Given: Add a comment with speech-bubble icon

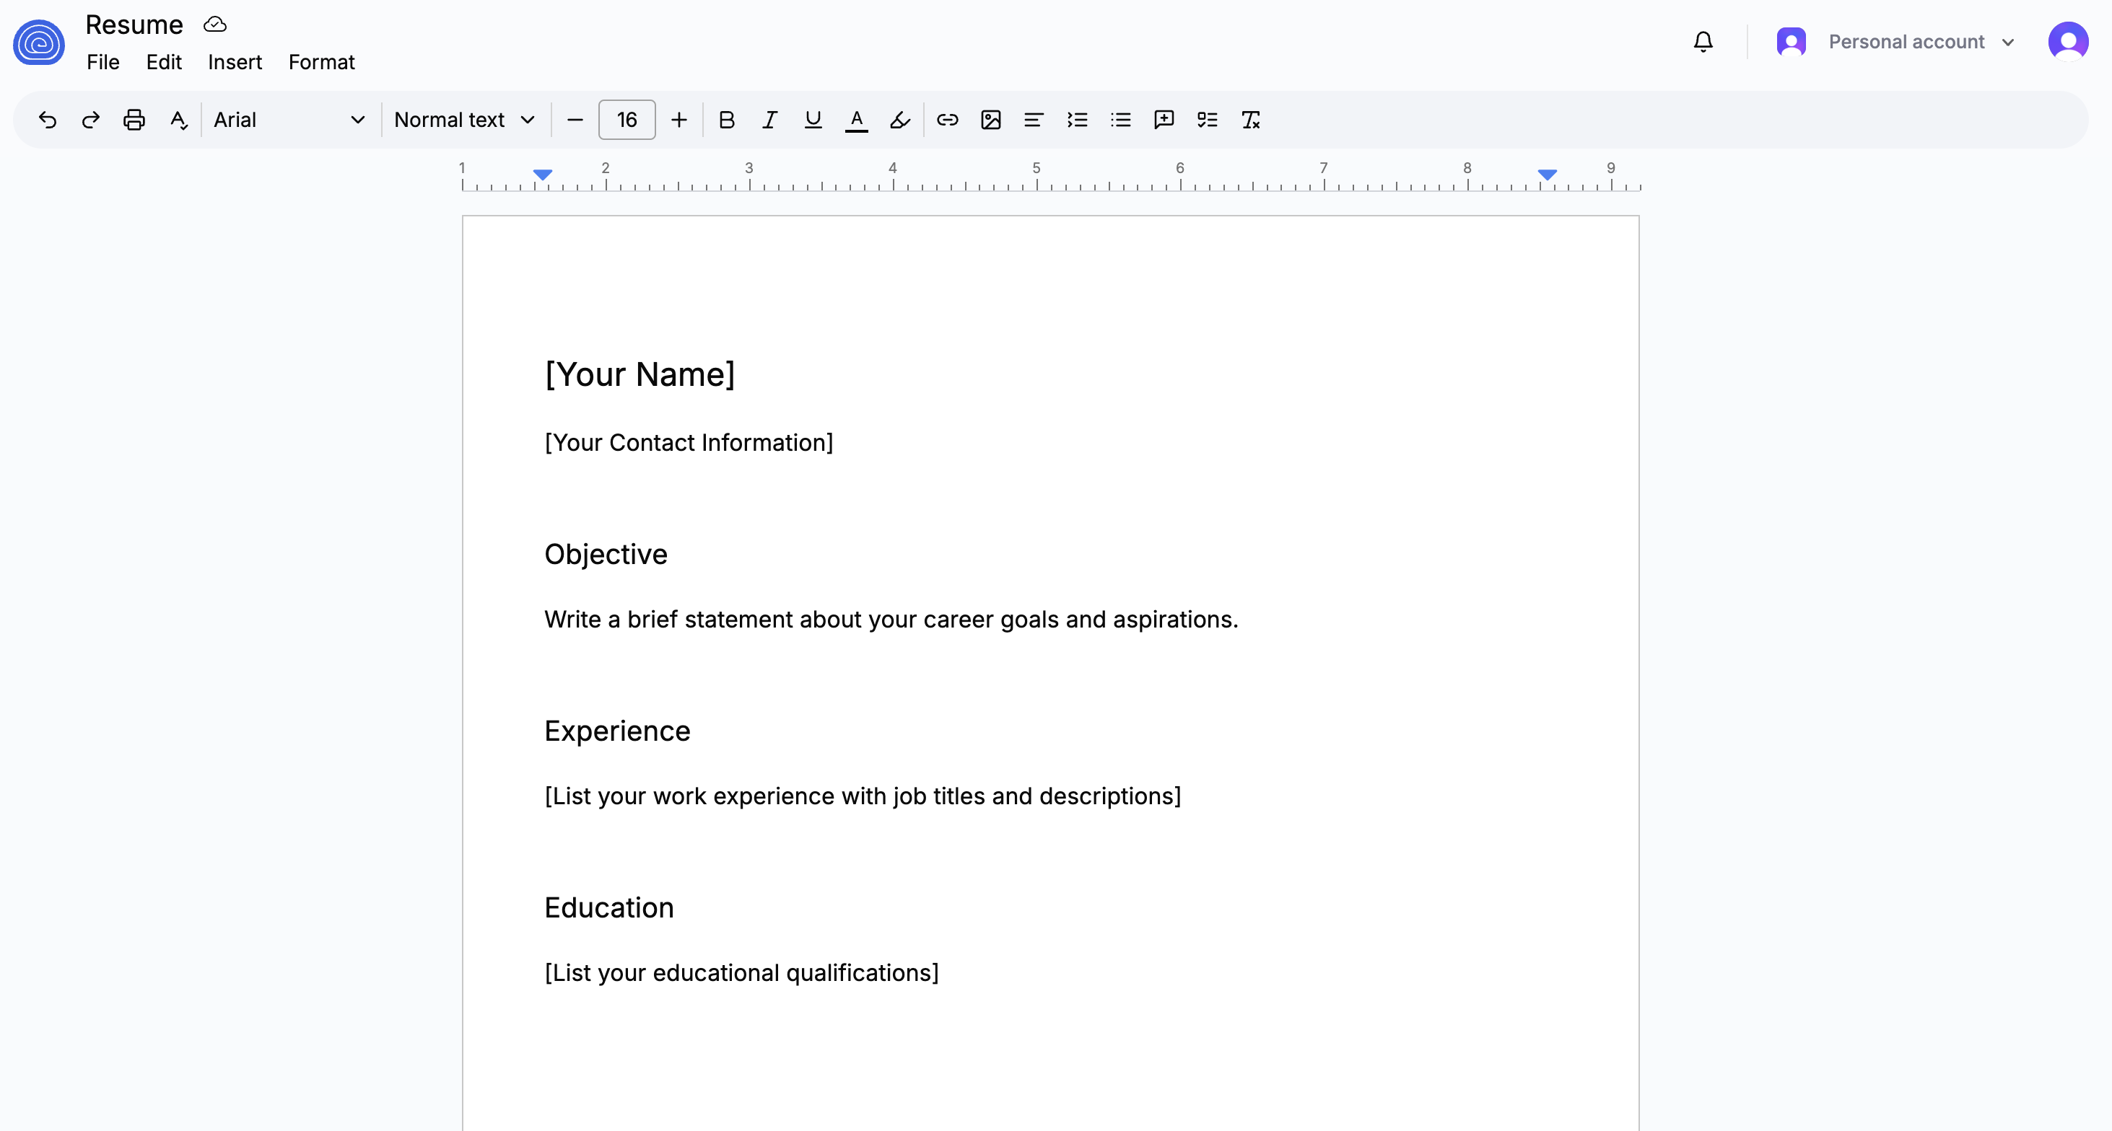Looking at the screenshot, I should (x=1164, y=120).
